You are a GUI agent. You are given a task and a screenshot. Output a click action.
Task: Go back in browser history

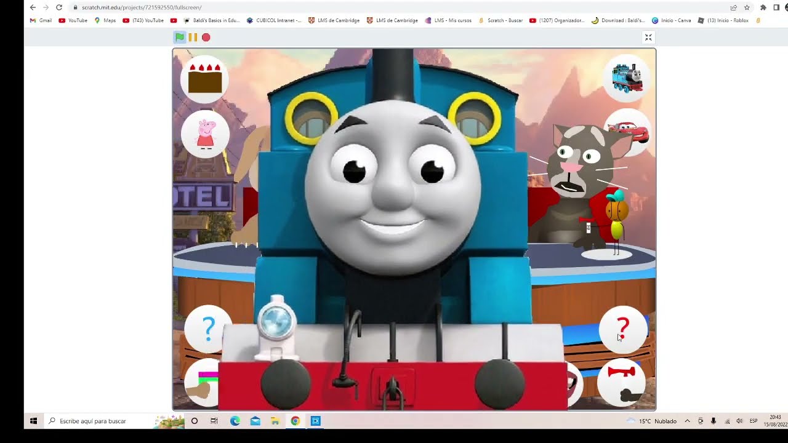click(x=33, y=7)
